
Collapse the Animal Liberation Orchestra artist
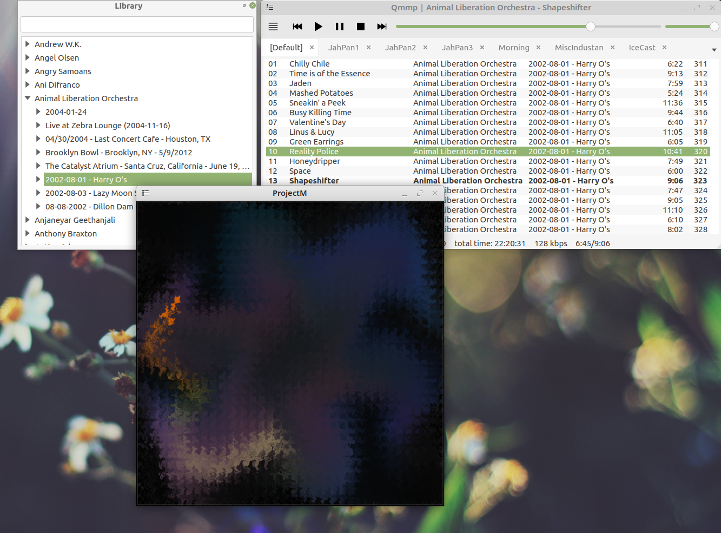tap(28, 98)
